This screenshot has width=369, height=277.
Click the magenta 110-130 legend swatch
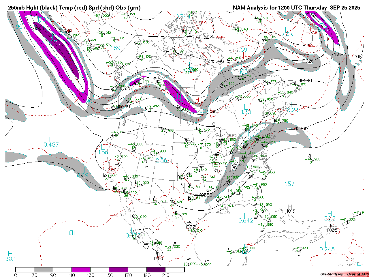[x=81, y=270]
